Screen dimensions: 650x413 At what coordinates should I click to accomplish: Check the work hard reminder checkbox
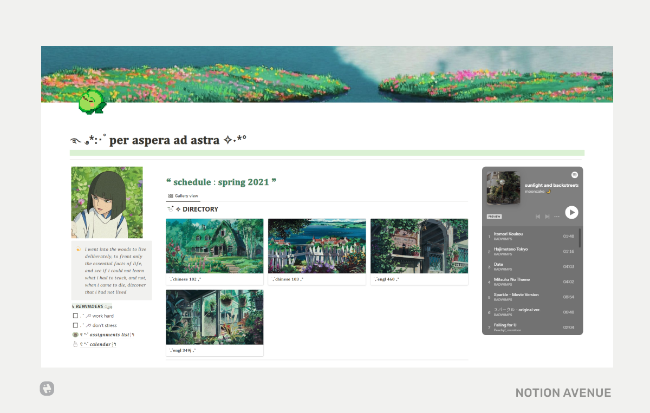(75, 316)
